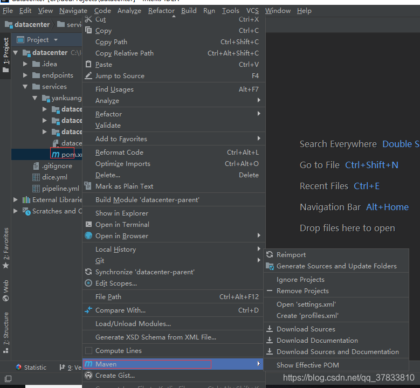Click the pom.xml Maven file icon
Screen dimensions: 420x388
point(56,155)
